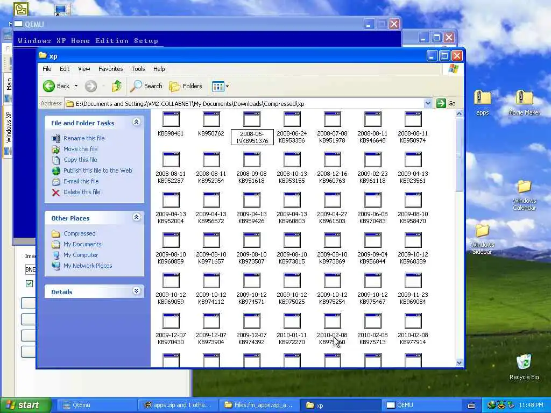Screen dimensions: 551x413
Task: Open the Back history dropdown arrow
Action: (x=76, y=86)
